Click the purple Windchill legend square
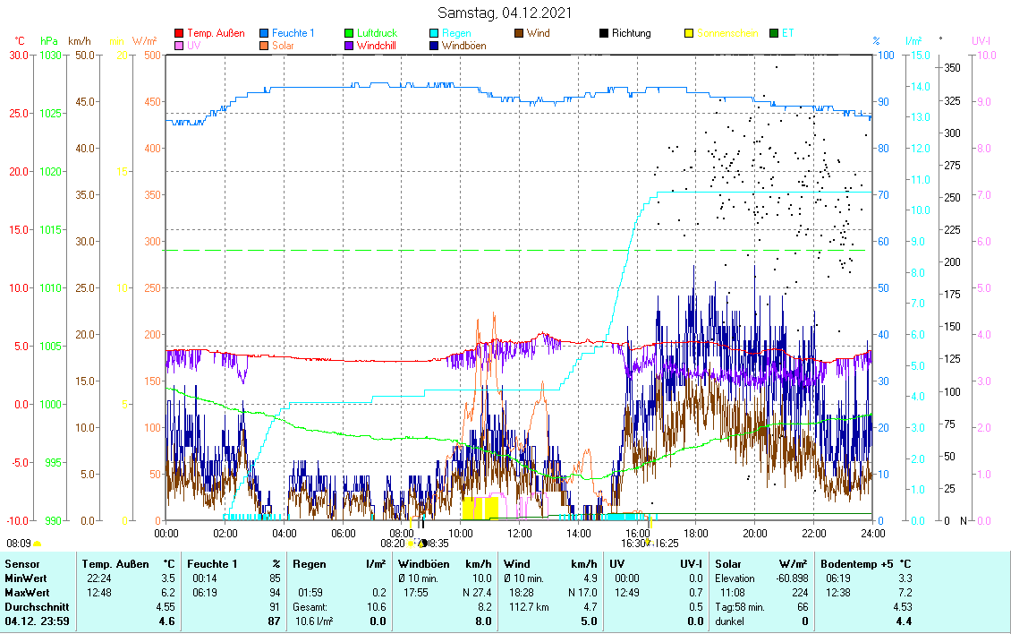 [349, 45]
